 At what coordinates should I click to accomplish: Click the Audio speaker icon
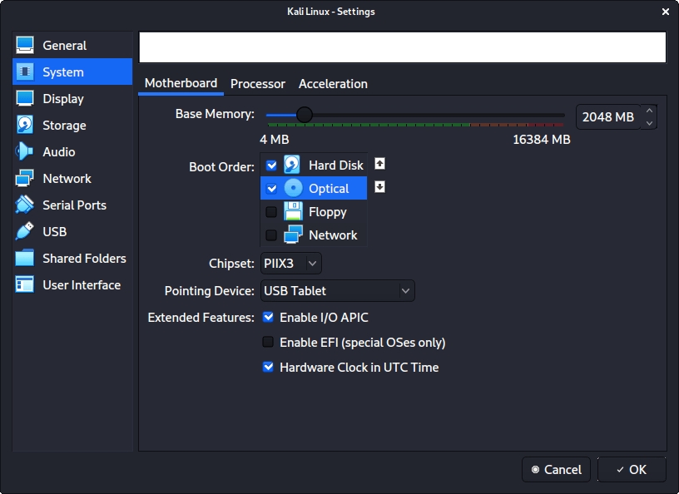pos(25,152)
